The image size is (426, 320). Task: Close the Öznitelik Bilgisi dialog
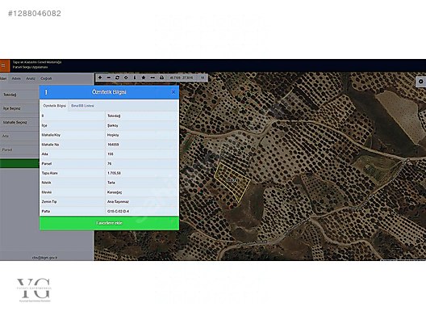point(173,92)
